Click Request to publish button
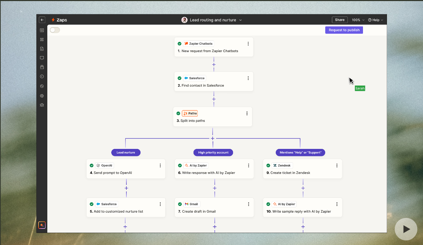Viewport: 423px width, 245px height. click(344, 30)
